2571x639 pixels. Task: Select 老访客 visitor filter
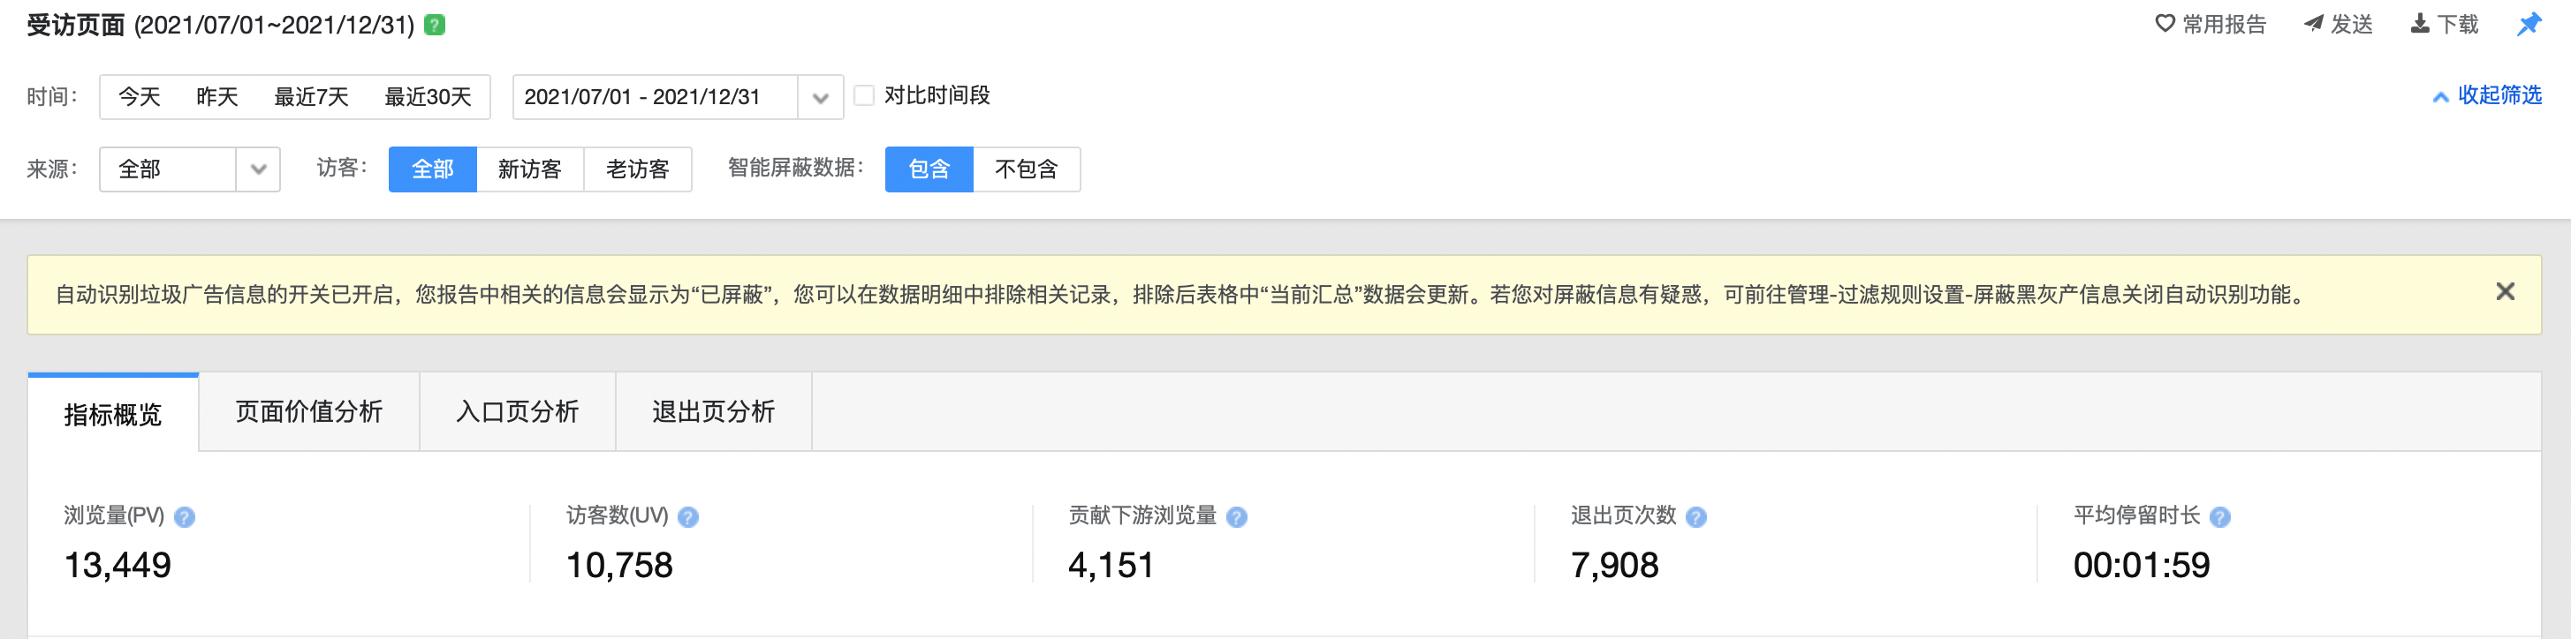coord(637,169)
